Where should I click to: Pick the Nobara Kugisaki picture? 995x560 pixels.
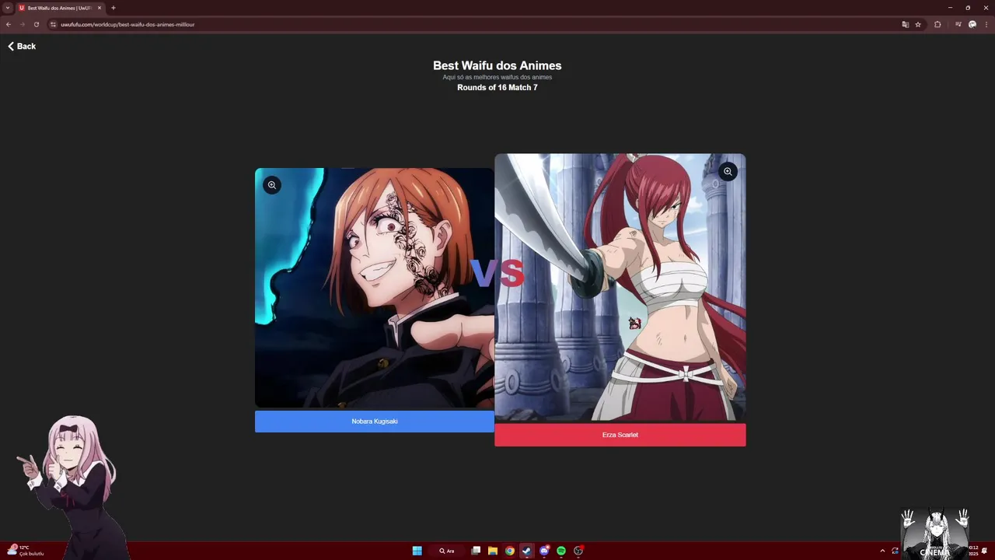(375, 288)
